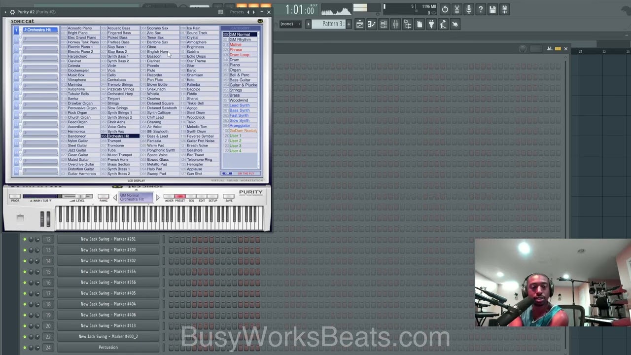Open the Piano roll from the toolbar
The image size is (631, 355).
click(x=372, y=24)
